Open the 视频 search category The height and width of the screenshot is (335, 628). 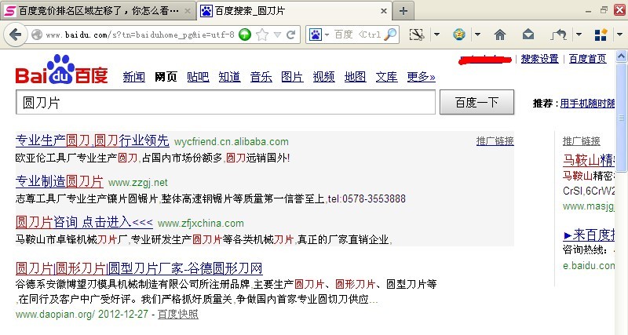(323, 76)
